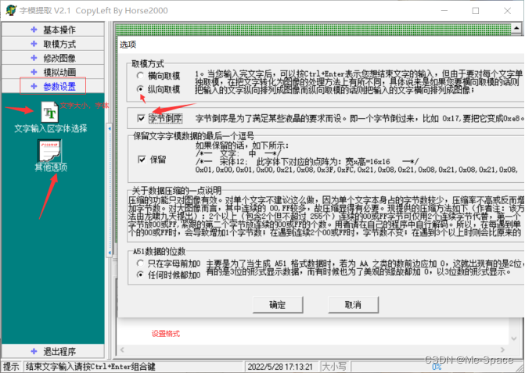525x373 pixels.
Task: Minimize the 字模提取 window
Action: tap(444, 11)
